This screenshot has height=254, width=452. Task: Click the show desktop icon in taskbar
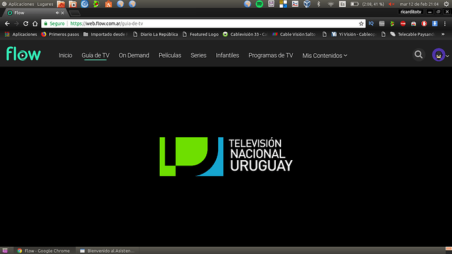(5, 251)
